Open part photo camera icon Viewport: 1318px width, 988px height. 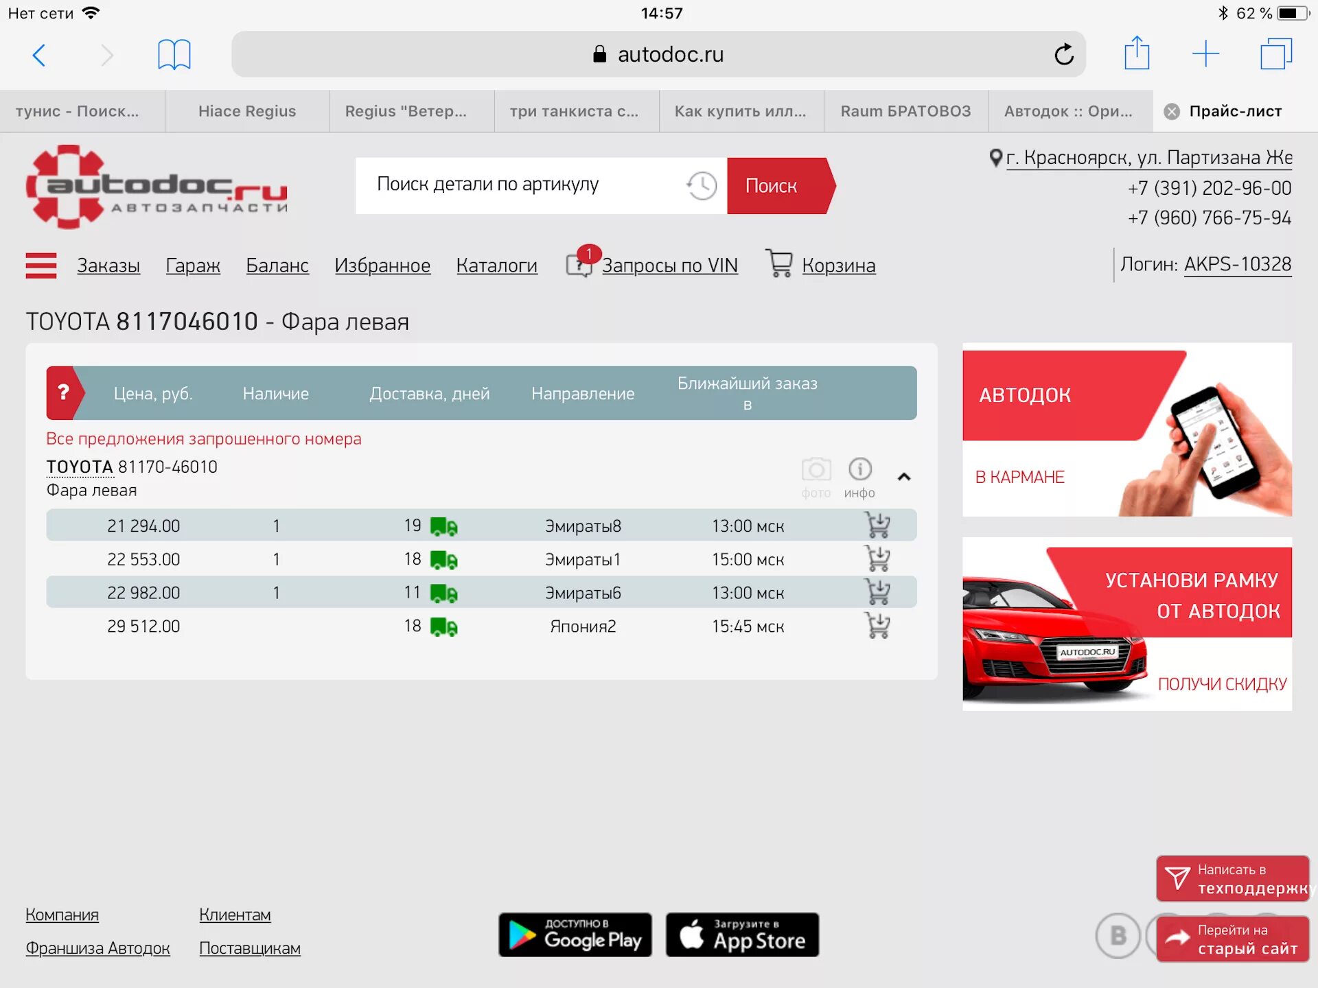click(816, 478)
